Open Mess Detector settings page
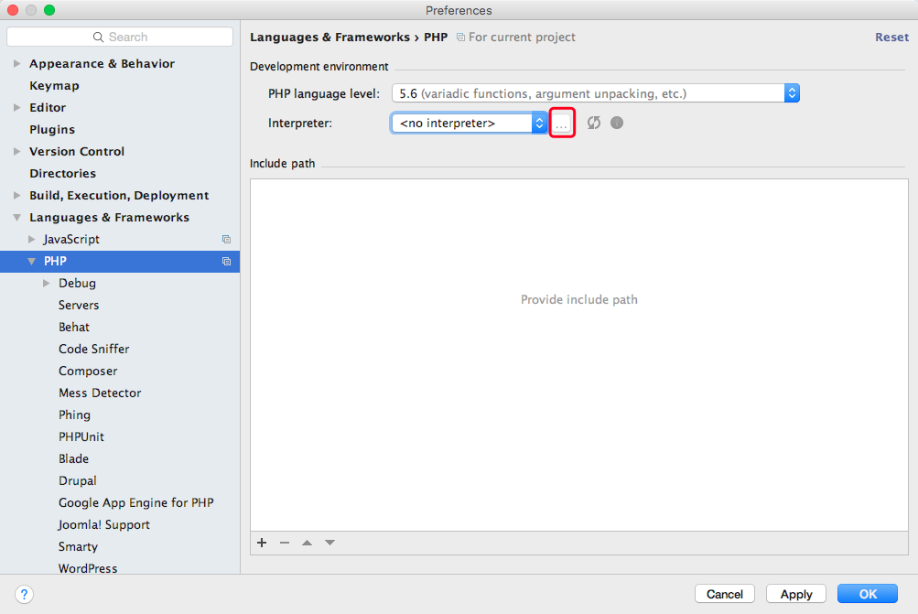The image size is (918, 614). click(x=100, y=393)
